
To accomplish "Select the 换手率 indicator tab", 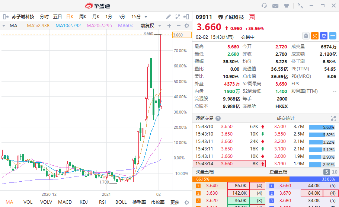I will pyautogui.click(x=139, y=202).
